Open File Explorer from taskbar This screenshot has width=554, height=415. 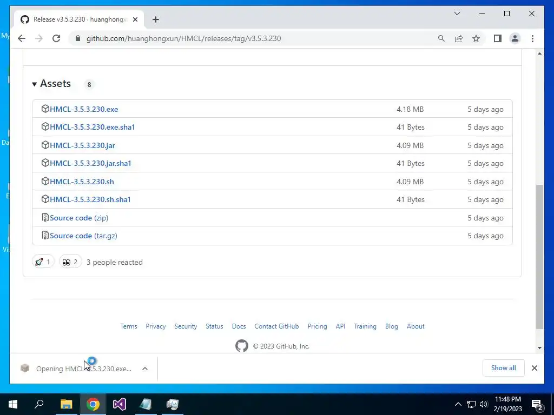(66, 404)
